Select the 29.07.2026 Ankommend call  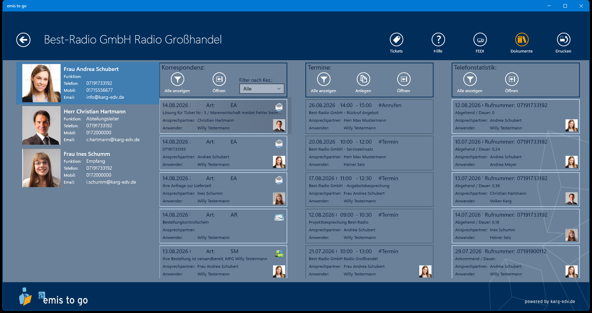(x=516, y=262)
